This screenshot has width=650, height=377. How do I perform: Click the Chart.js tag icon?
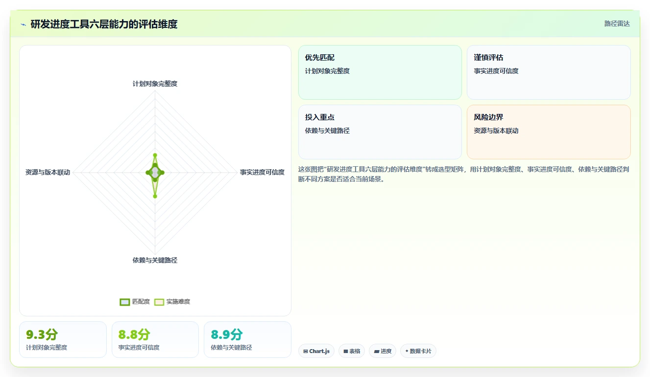click(306, 351)
